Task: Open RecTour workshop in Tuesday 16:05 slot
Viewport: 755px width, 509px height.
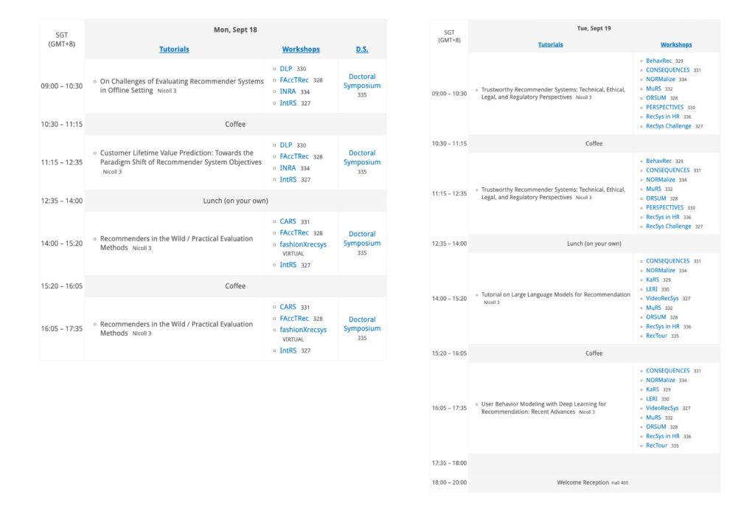Action: (656, 446)
